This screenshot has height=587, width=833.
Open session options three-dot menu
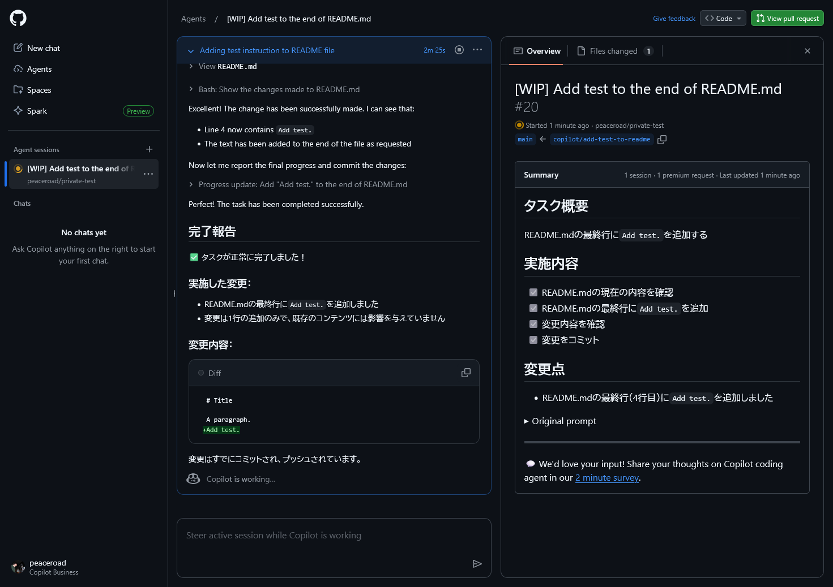point(477,50)
